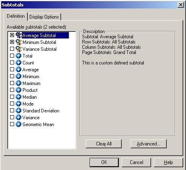186x170 pixels.
Task: Click the 'Column Subtotals: All Subtotals' line
Action: 111,47
